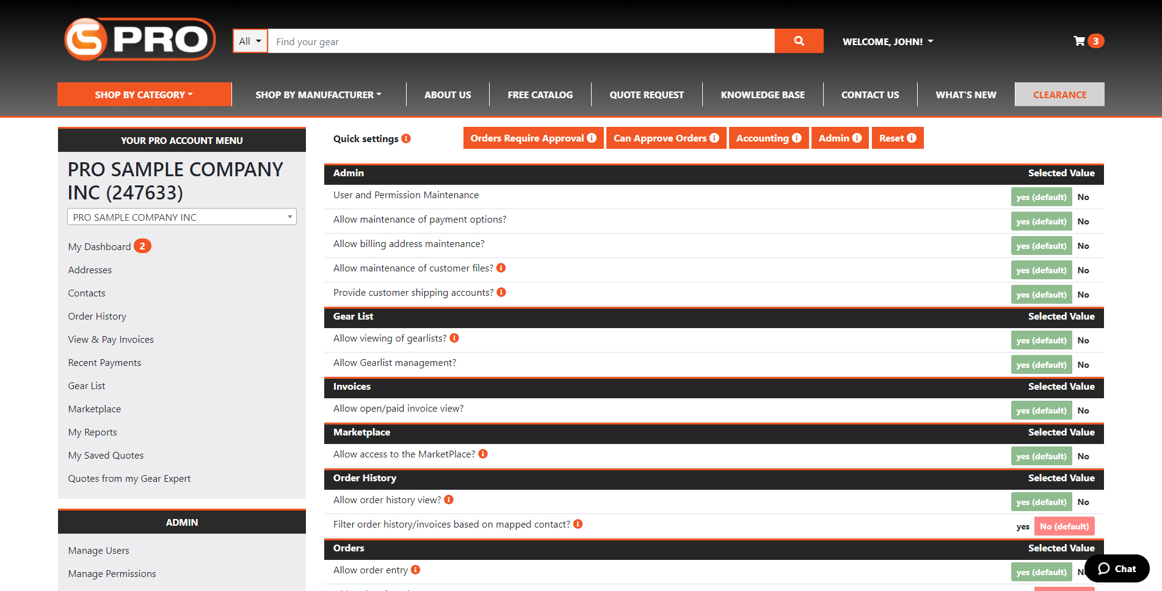Click the cart count badge showing 3

[x=1096, y=41]
